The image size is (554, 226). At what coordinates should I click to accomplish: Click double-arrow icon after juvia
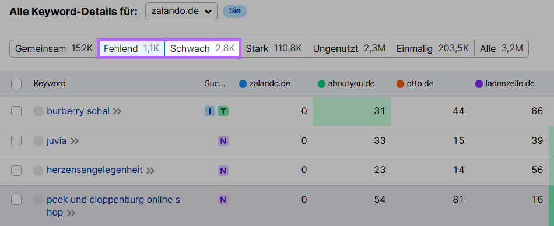click(74, 141)
